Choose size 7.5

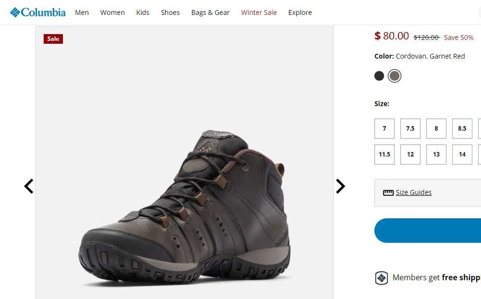(x=410, y=128)
